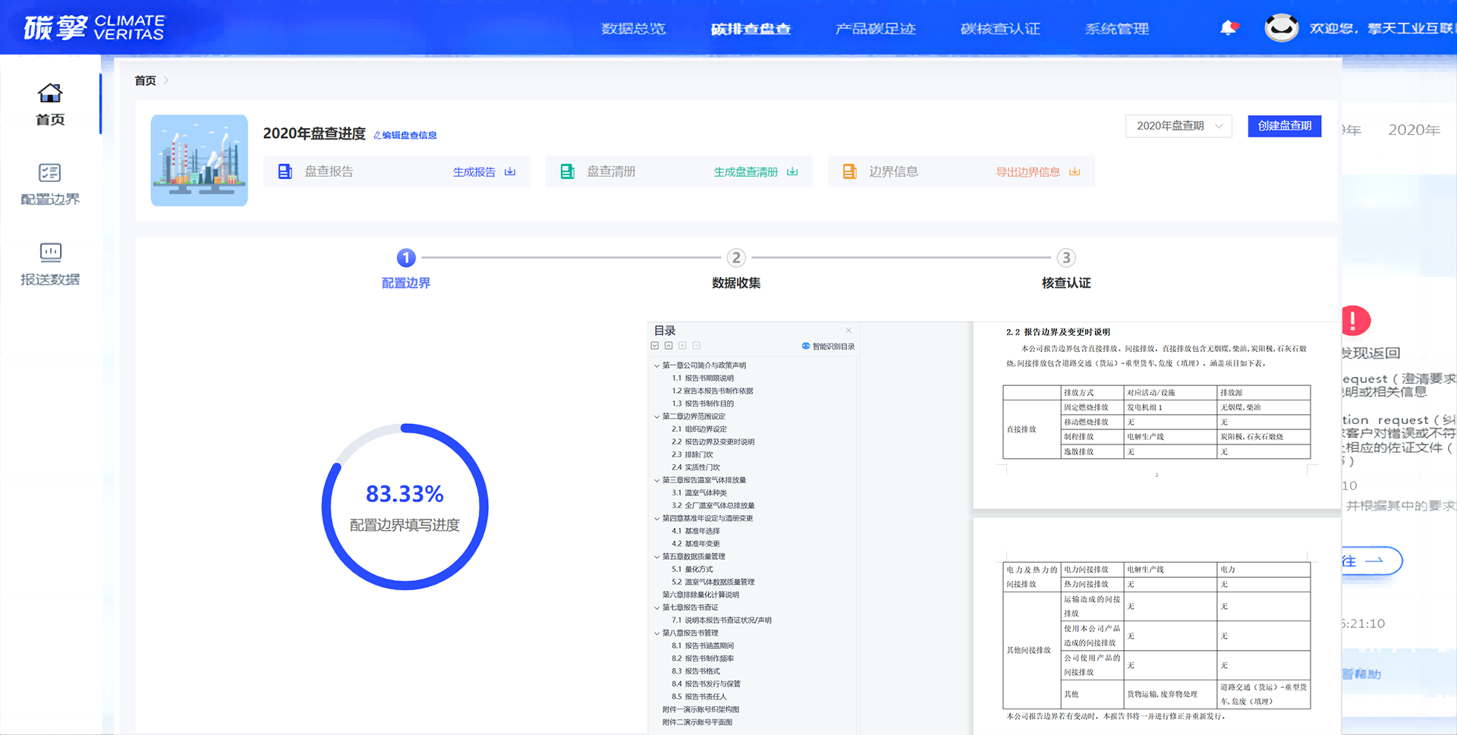Select 2.2 报告边界及变更时说明
This screenshot has height=735, width=1457.
coord(713,442)
